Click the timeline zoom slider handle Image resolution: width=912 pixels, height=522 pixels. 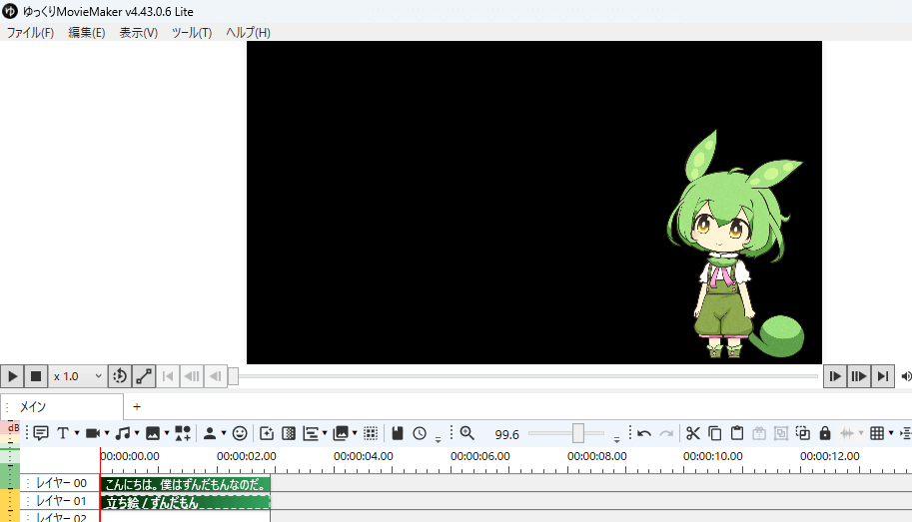(x=578, y=433)
